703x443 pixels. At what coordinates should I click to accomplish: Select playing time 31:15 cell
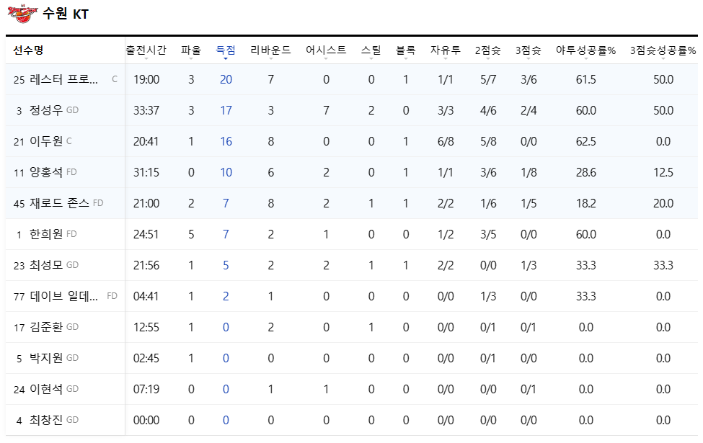tap(146, 172)
